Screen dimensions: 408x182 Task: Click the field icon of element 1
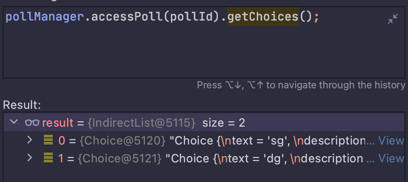point(48,157)
